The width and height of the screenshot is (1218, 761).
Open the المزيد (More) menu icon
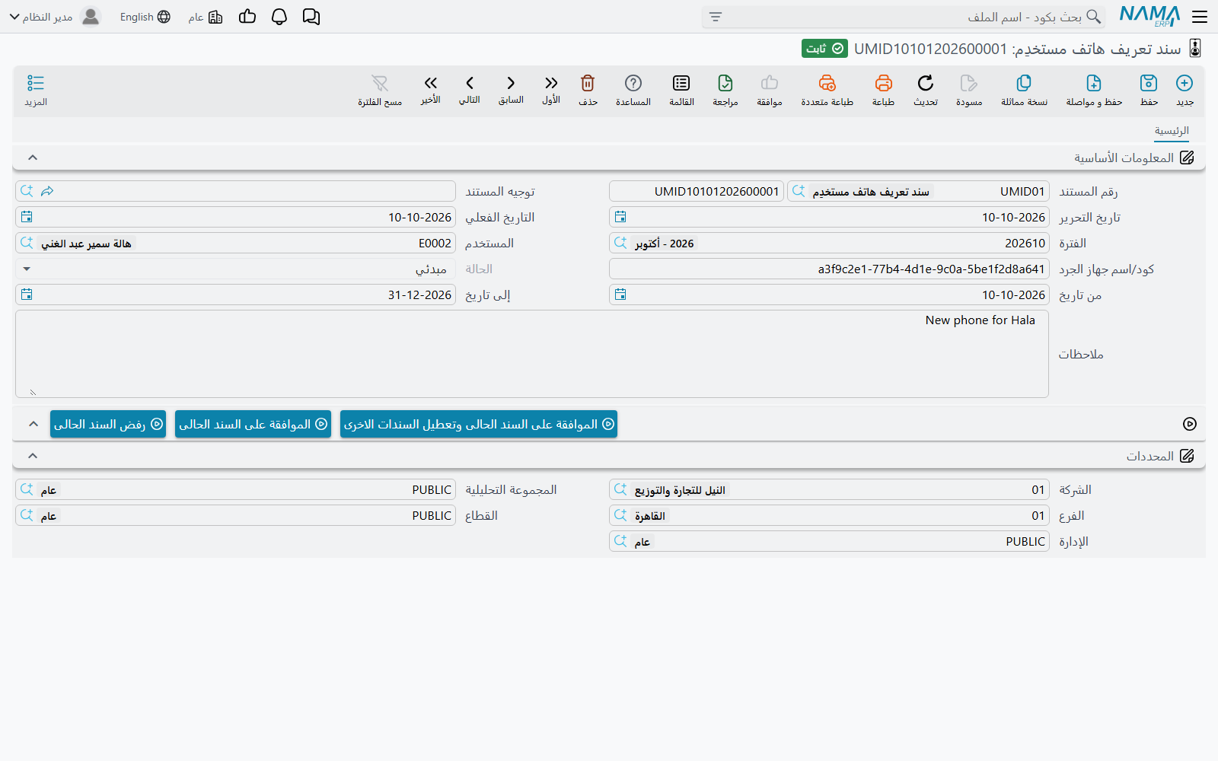tap(36, 83)
